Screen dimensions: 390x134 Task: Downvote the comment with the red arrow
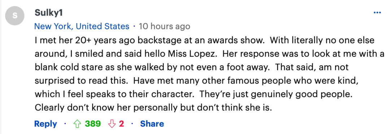click(112, 124)
